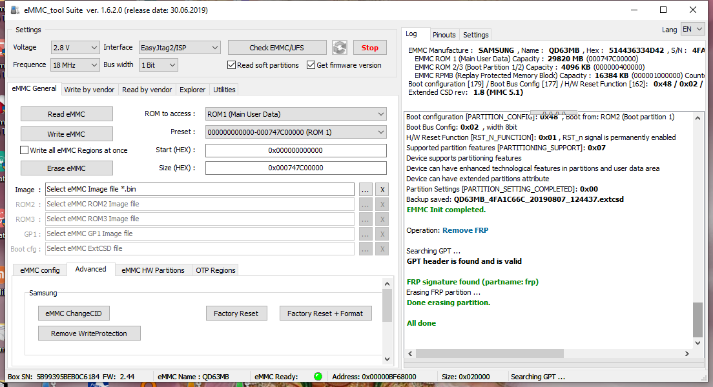Open the Voltage dropdown
The width and height of the screenshot is (713, 387).
(x=75, y=47)
